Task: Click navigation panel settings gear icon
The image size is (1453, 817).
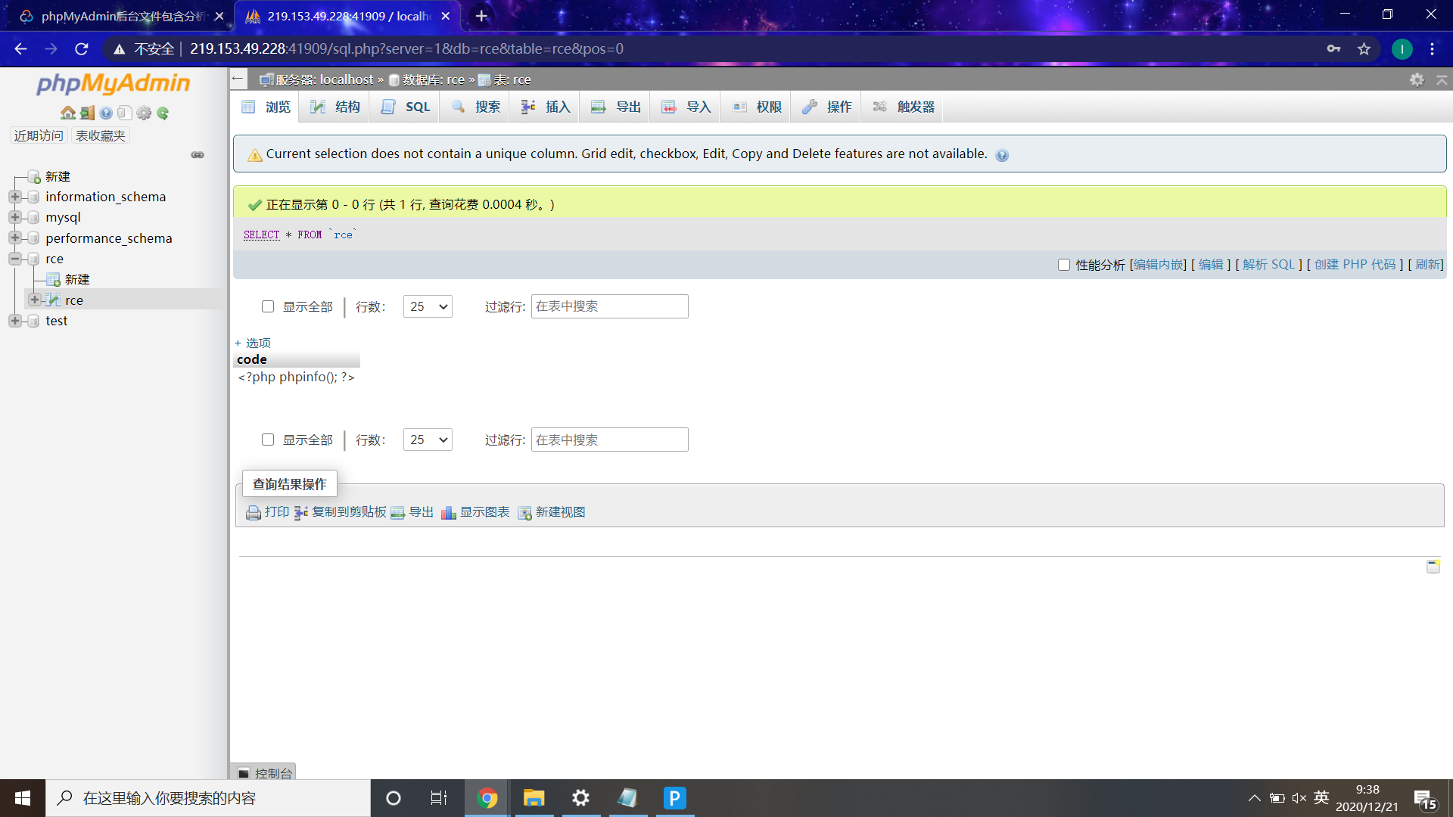Action: tap(144, 113)
